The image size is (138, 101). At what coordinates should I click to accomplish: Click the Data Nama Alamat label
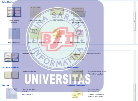click(x=14, y=22)
